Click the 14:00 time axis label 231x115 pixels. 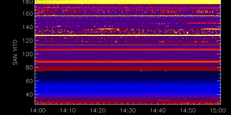[x=38, y=110]
